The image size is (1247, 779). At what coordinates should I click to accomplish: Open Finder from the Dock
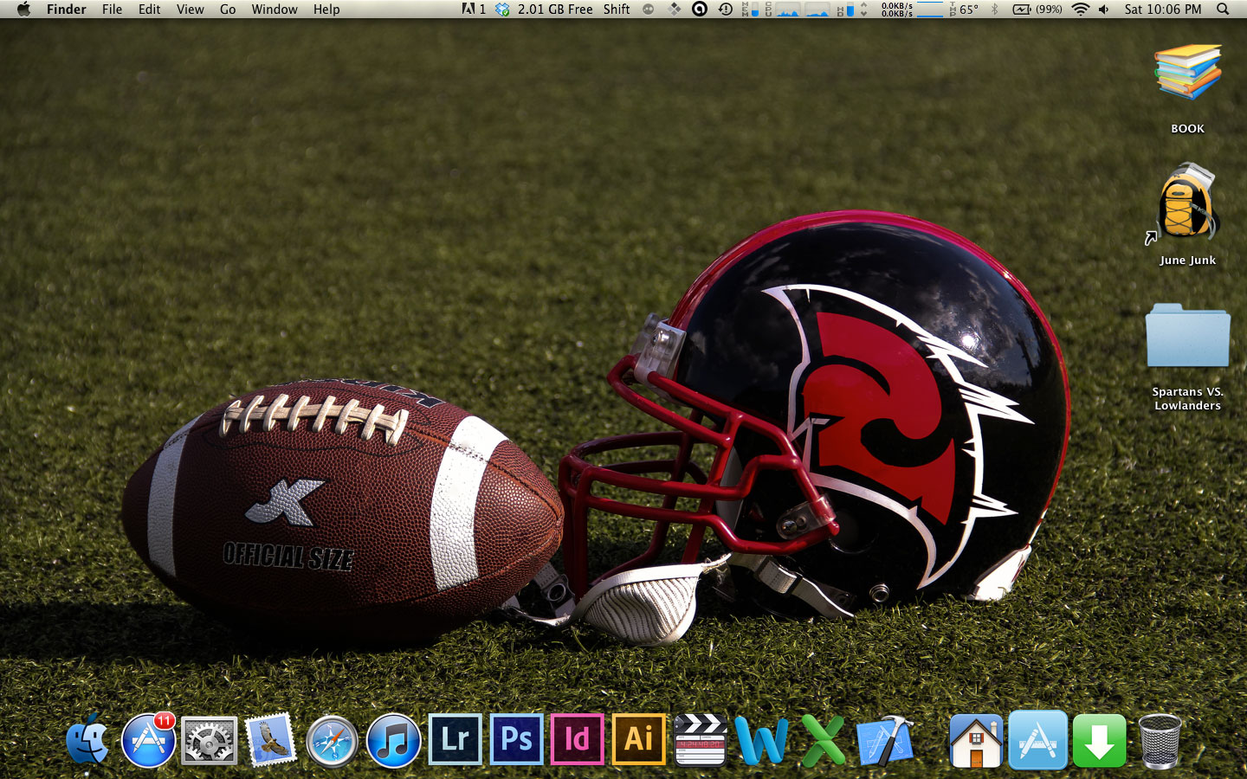tap(87, 740)
